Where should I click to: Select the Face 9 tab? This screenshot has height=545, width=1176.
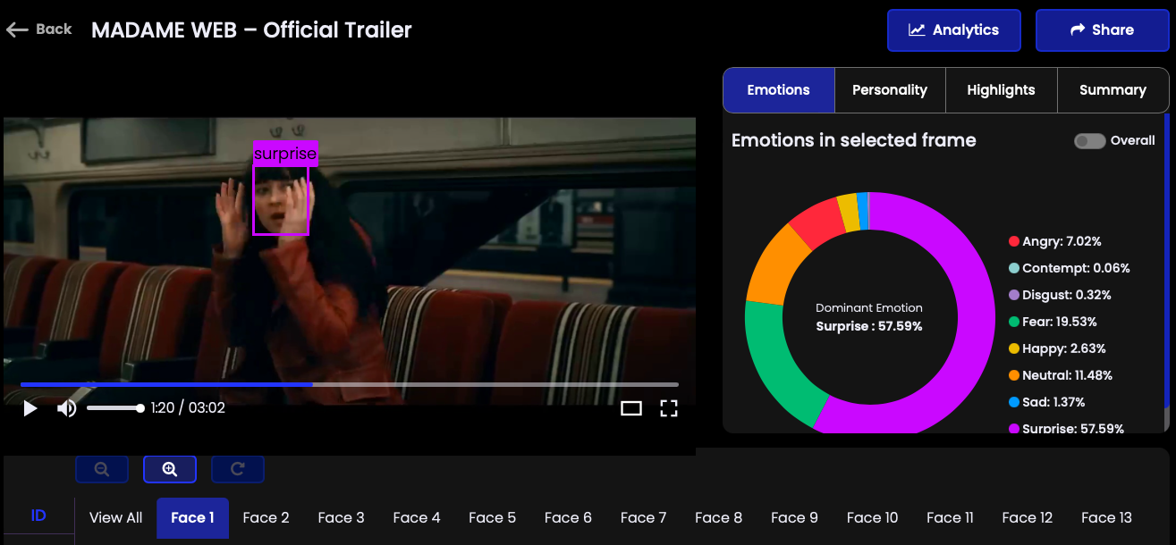(x=795, y=517)
